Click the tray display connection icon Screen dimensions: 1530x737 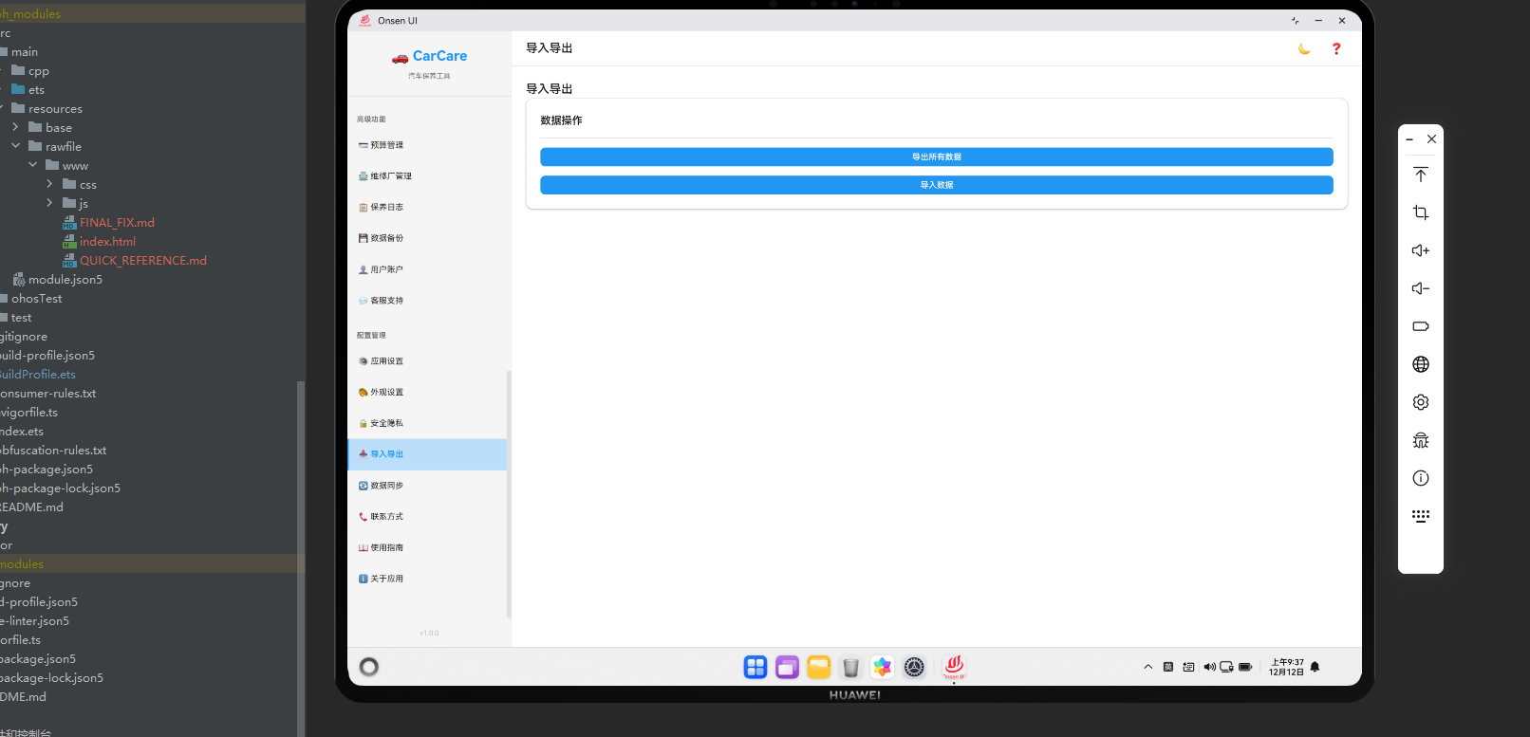coord(1226,667)
